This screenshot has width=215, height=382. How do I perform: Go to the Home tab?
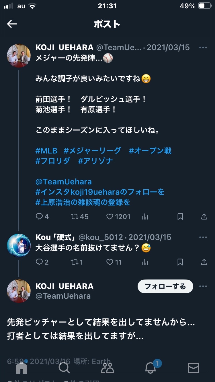point(21,368)
